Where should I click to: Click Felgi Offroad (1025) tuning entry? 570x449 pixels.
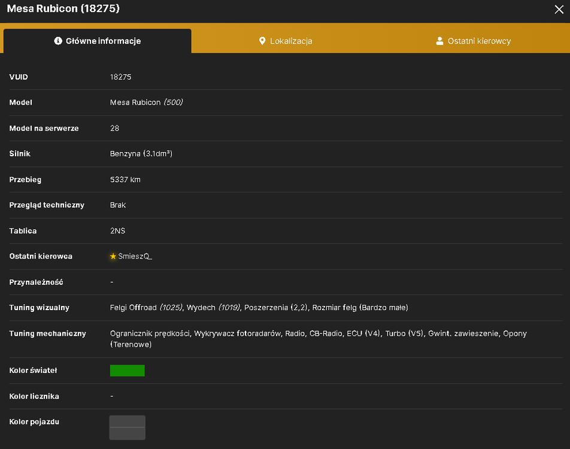(x=146, y=308)
